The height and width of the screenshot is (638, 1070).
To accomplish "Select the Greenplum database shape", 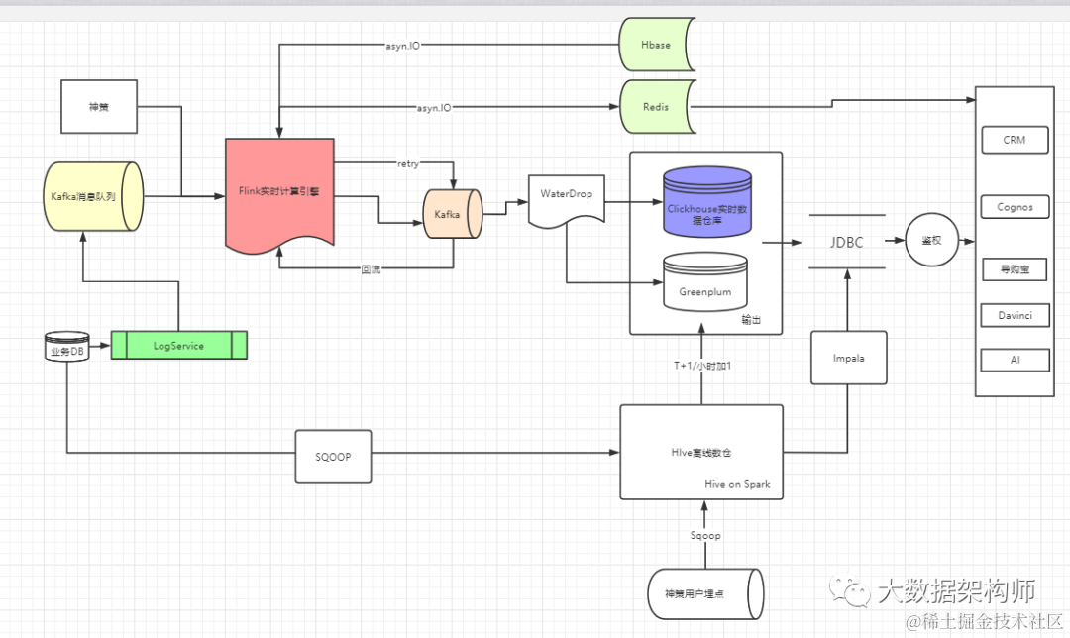I will tap(705, 281).
